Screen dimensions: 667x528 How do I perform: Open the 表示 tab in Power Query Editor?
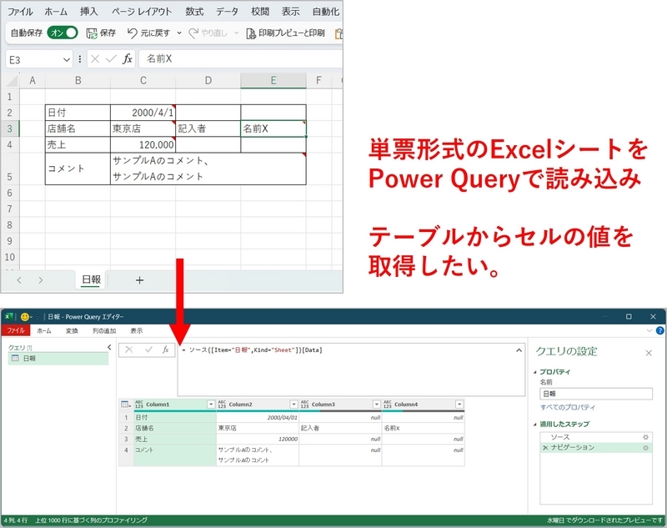click(x=137, y=330)
